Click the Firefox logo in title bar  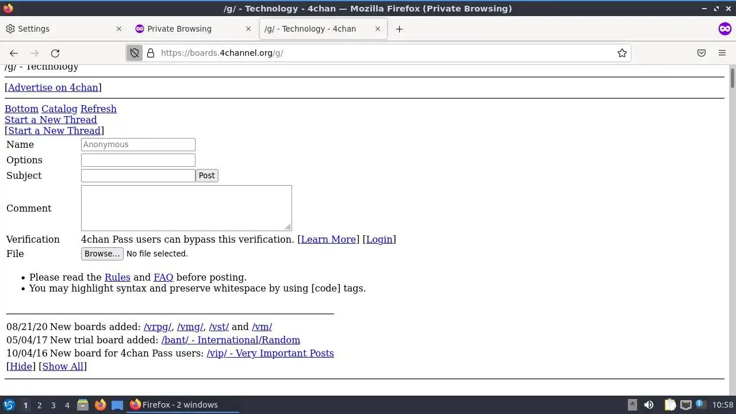pos(7,8)
